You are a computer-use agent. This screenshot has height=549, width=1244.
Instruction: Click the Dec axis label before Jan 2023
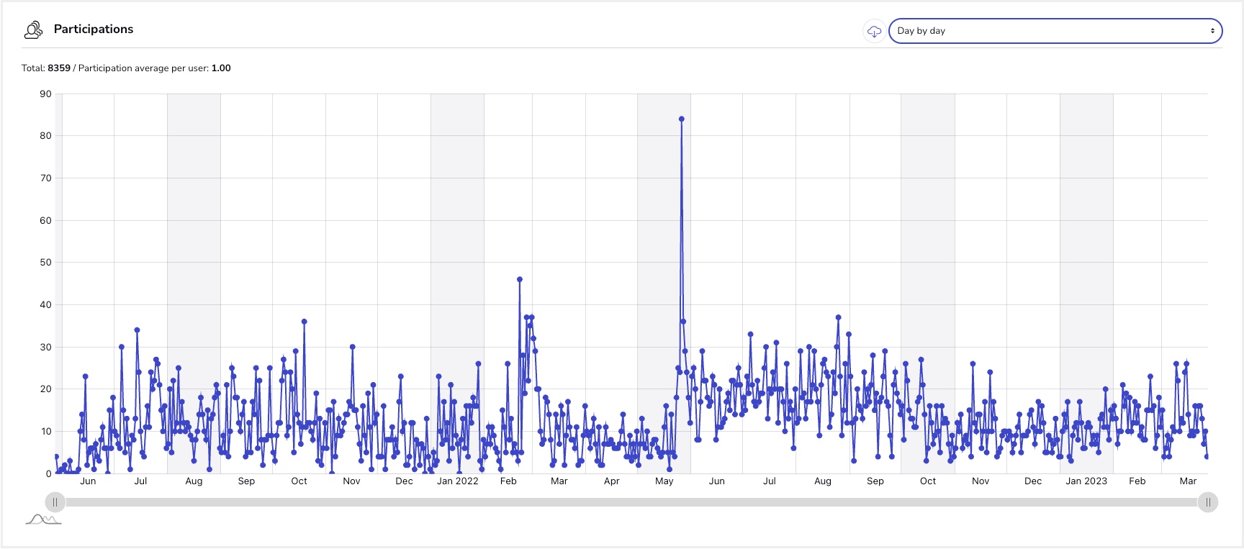[1033, 481]
